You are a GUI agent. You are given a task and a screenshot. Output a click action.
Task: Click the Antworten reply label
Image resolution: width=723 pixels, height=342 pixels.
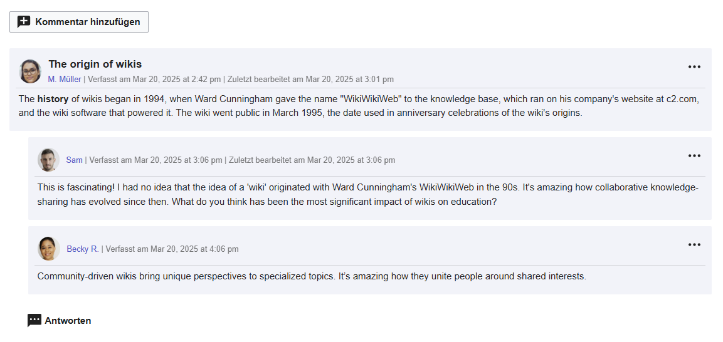[68, 321]
